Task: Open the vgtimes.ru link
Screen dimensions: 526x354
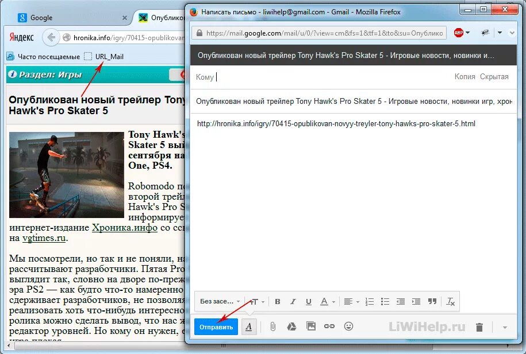Action: 44,238
